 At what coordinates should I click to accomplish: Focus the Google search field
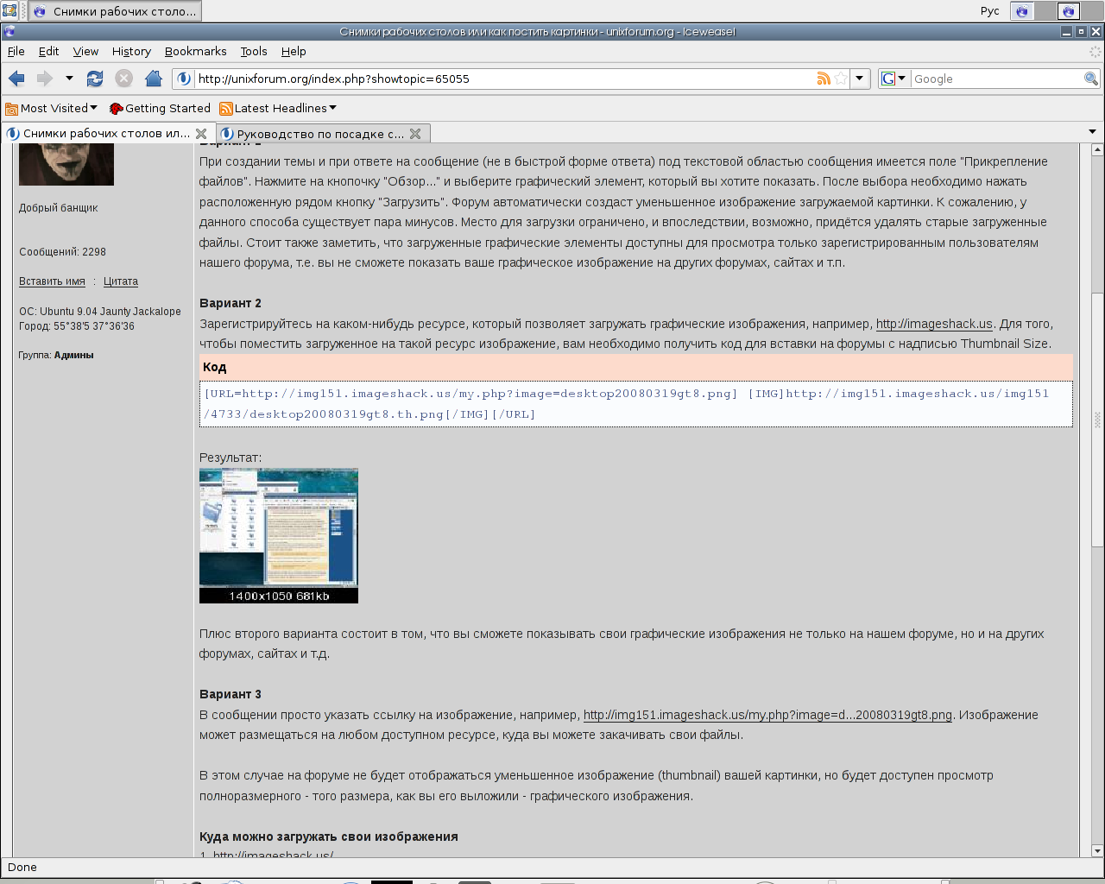[x=997, y=79]
